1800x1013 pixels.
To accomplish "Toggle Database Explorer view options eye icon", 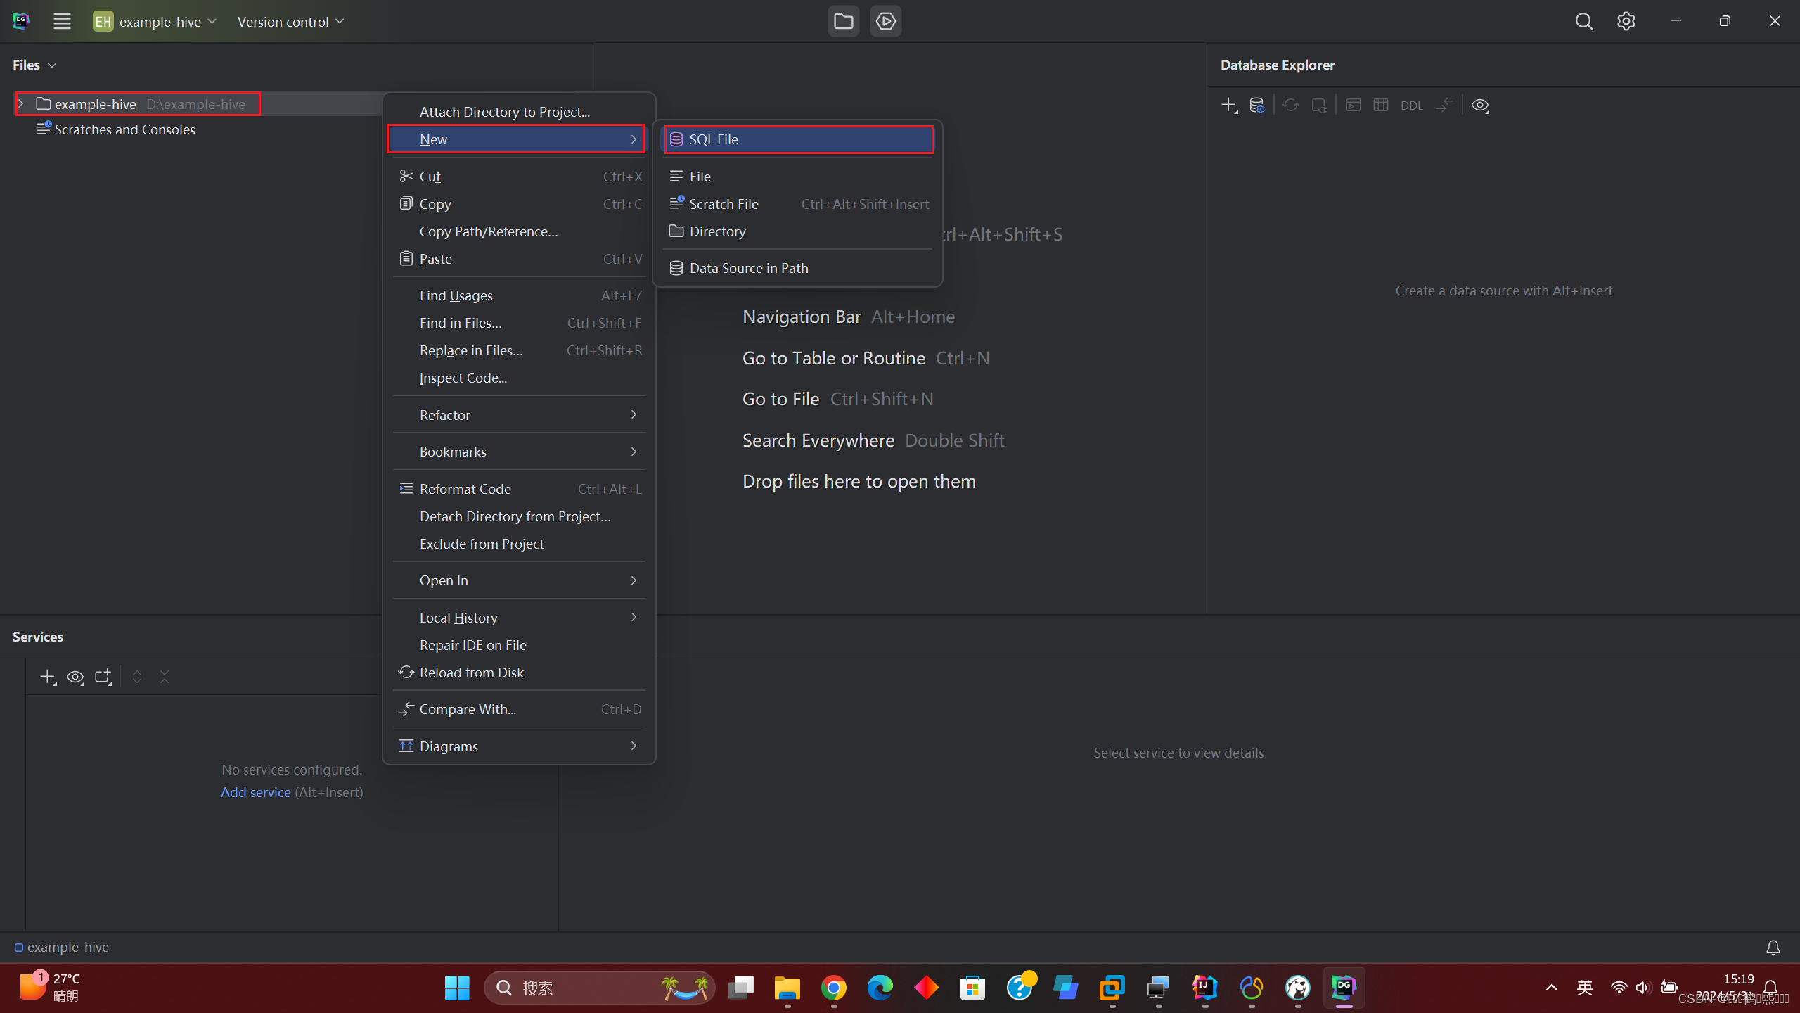I will (x=1480, y=105).
